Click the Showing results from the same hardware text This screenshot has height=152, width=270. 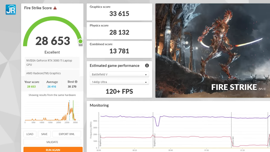(x=52, y=95)
